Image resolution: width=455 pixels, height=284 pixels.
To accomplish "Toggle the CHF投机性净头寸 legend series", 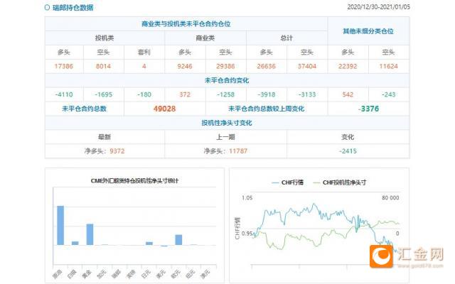I will (340, 182).
